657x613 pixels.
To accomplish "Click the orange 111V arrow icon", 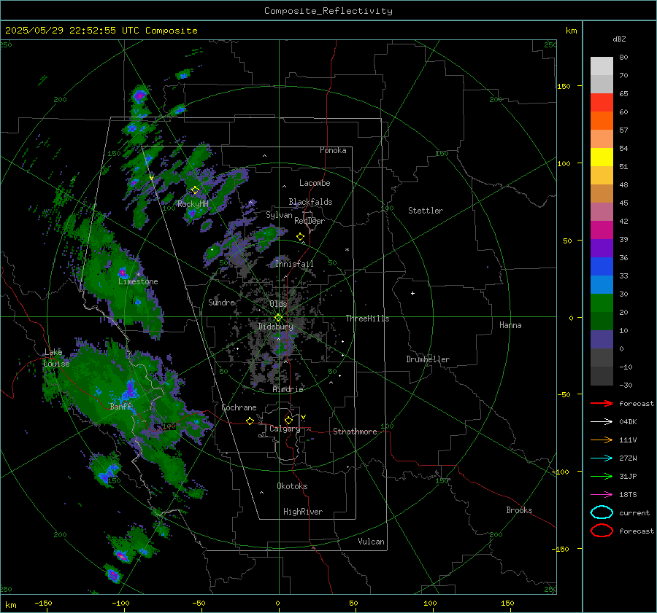I will point(602,440).
